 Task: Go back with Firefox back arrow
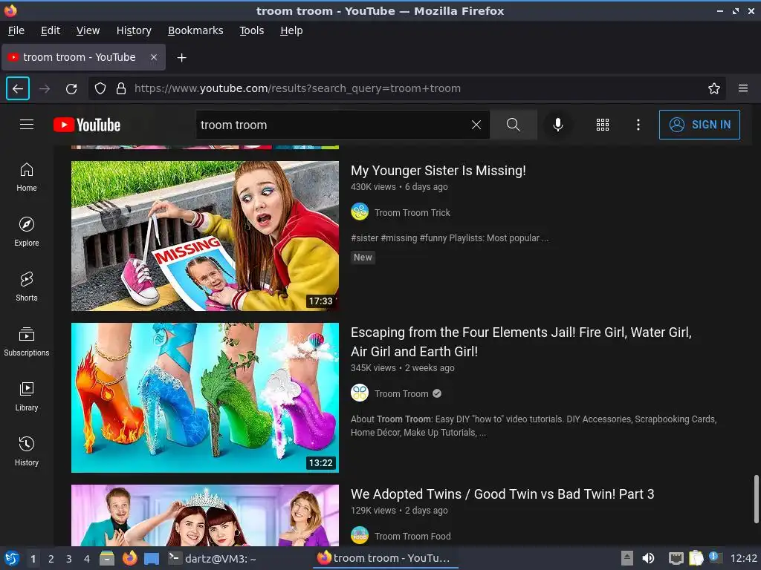(18, 88)
